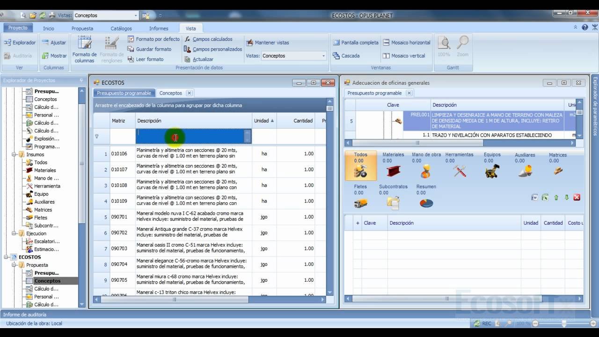The height and width of the screenshot is (337, 599).
Task: Click the Subcontratos folder icon
Action: [x=392, y=202]
